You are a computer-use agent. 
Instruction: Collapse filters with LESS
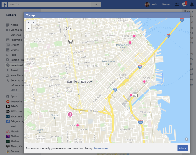click(x=14, y=90)
